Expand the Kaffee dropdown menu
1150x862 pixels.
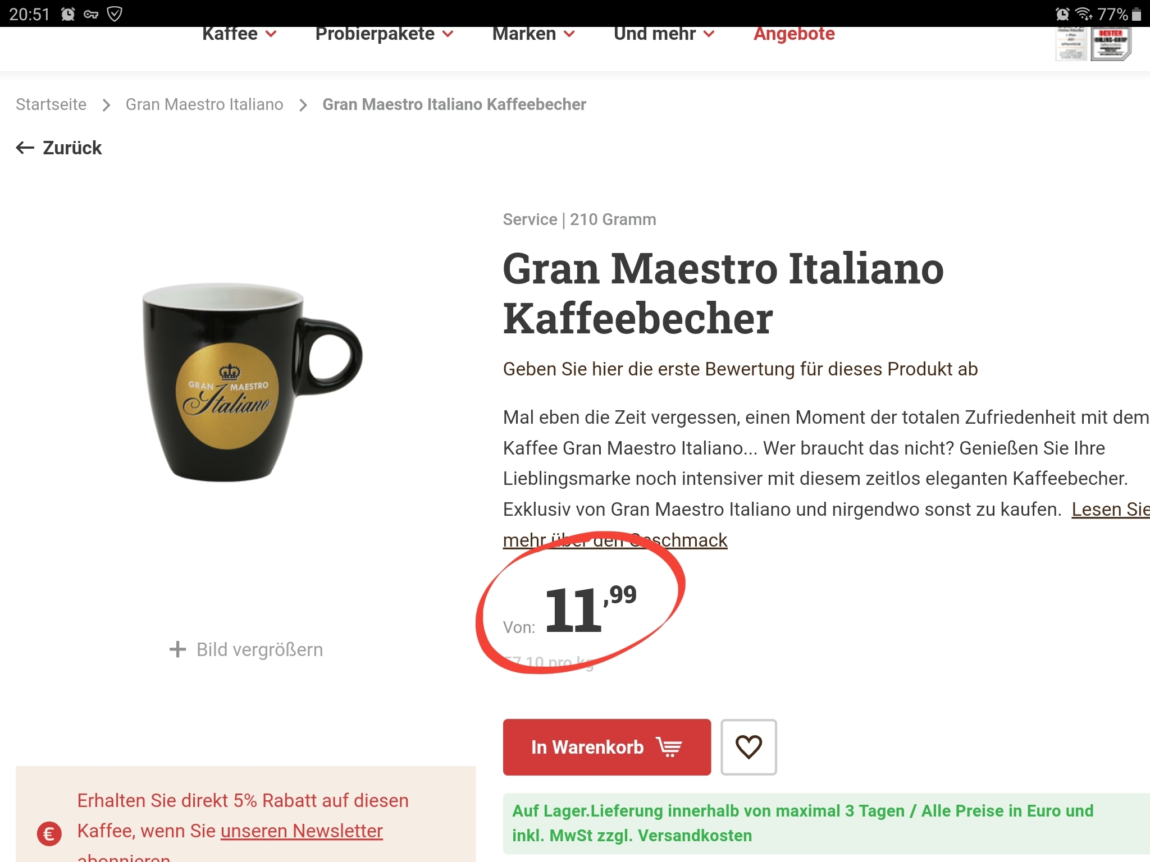[239, 34]
